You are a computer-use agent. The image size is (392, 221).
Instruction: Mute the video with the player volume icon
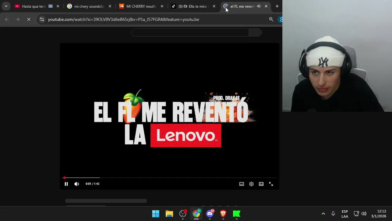point(77,184)
